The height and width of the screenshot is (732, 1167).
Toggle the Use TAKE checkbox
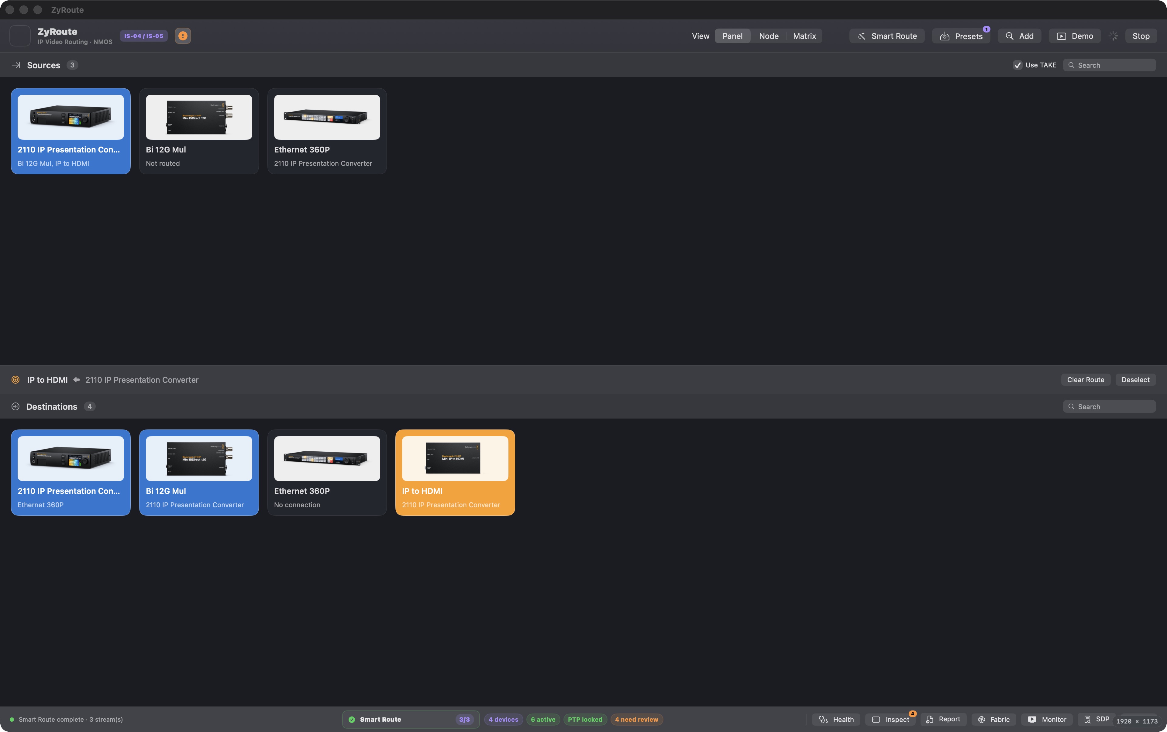(x=1017, y=65)
